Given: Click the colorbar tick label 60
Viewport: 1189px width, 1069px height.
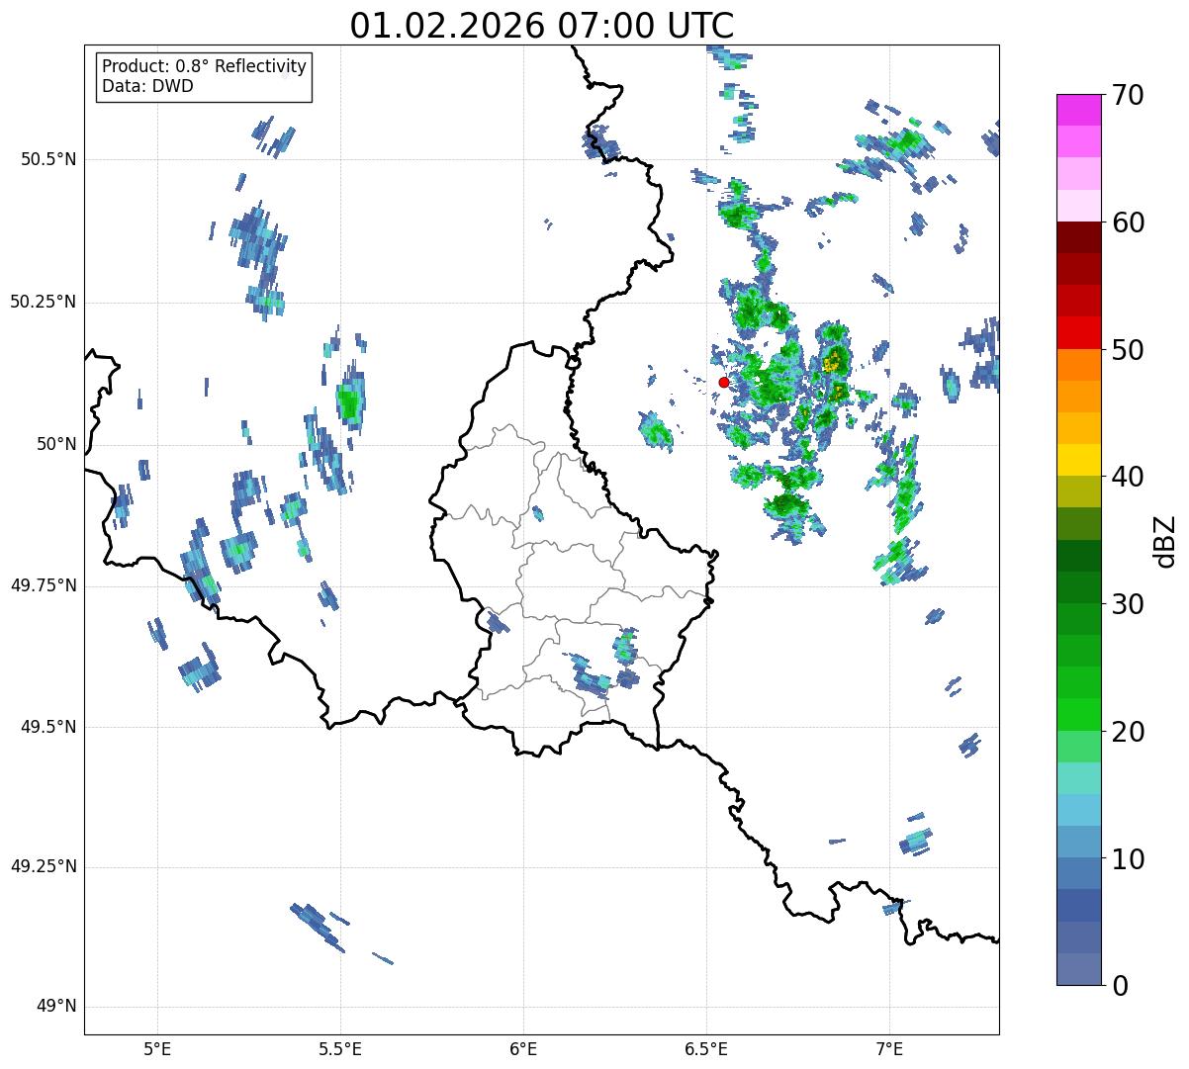Looking at the screenshot, I should (1128, 223).
